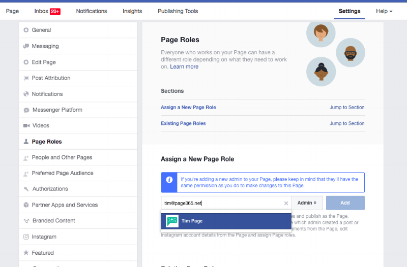Image resolution: width=407 pixels, height=267 pixels.
Task: Open Branded Content settings
Action: [78, 221]
